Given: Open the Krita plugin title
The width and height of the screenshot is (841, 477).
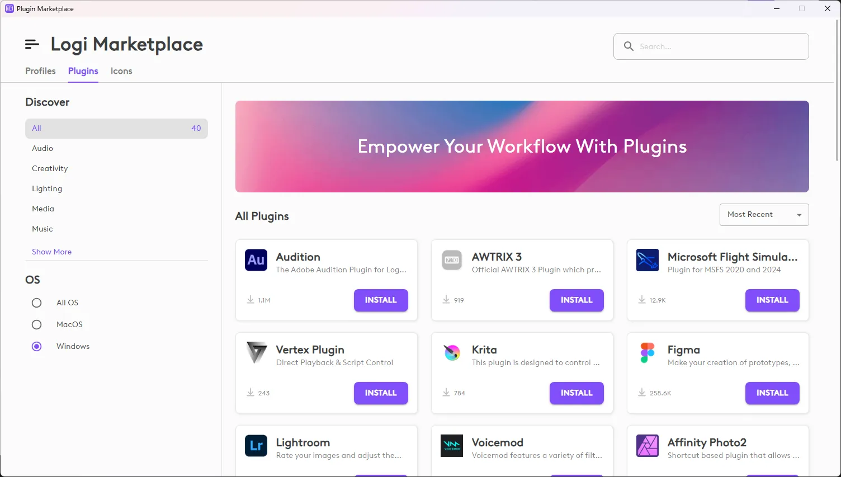Looking at the screenshot, I should [x=484, y=350].
